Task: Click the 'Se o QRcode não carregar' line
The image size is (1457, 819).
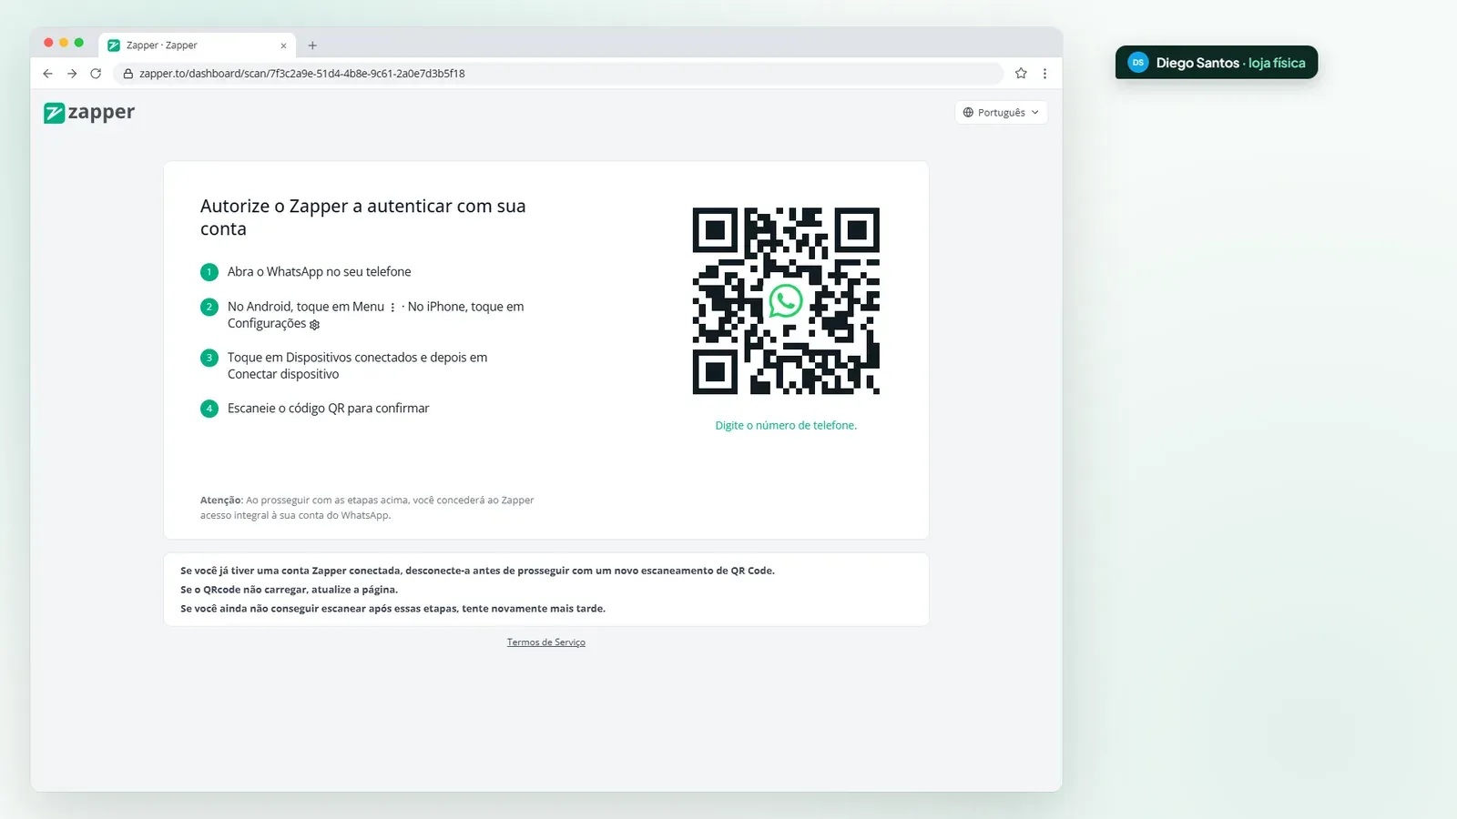Action: 289,590
